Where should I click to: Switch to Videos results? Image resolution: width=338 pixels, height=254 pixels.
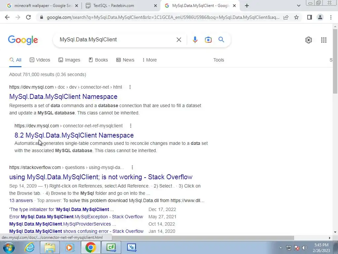(x=40, y=60)
